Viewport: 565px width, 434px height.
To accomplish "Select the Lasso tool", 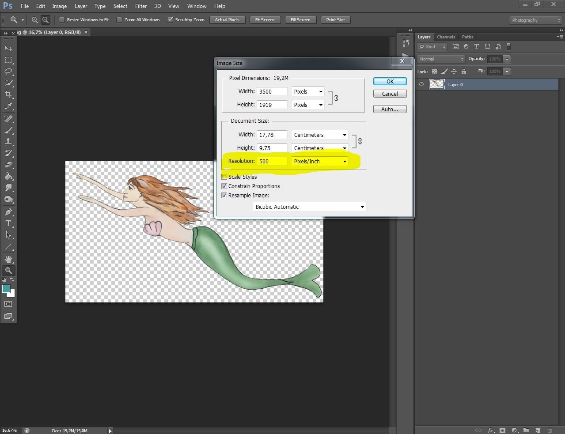I will 8,71.
